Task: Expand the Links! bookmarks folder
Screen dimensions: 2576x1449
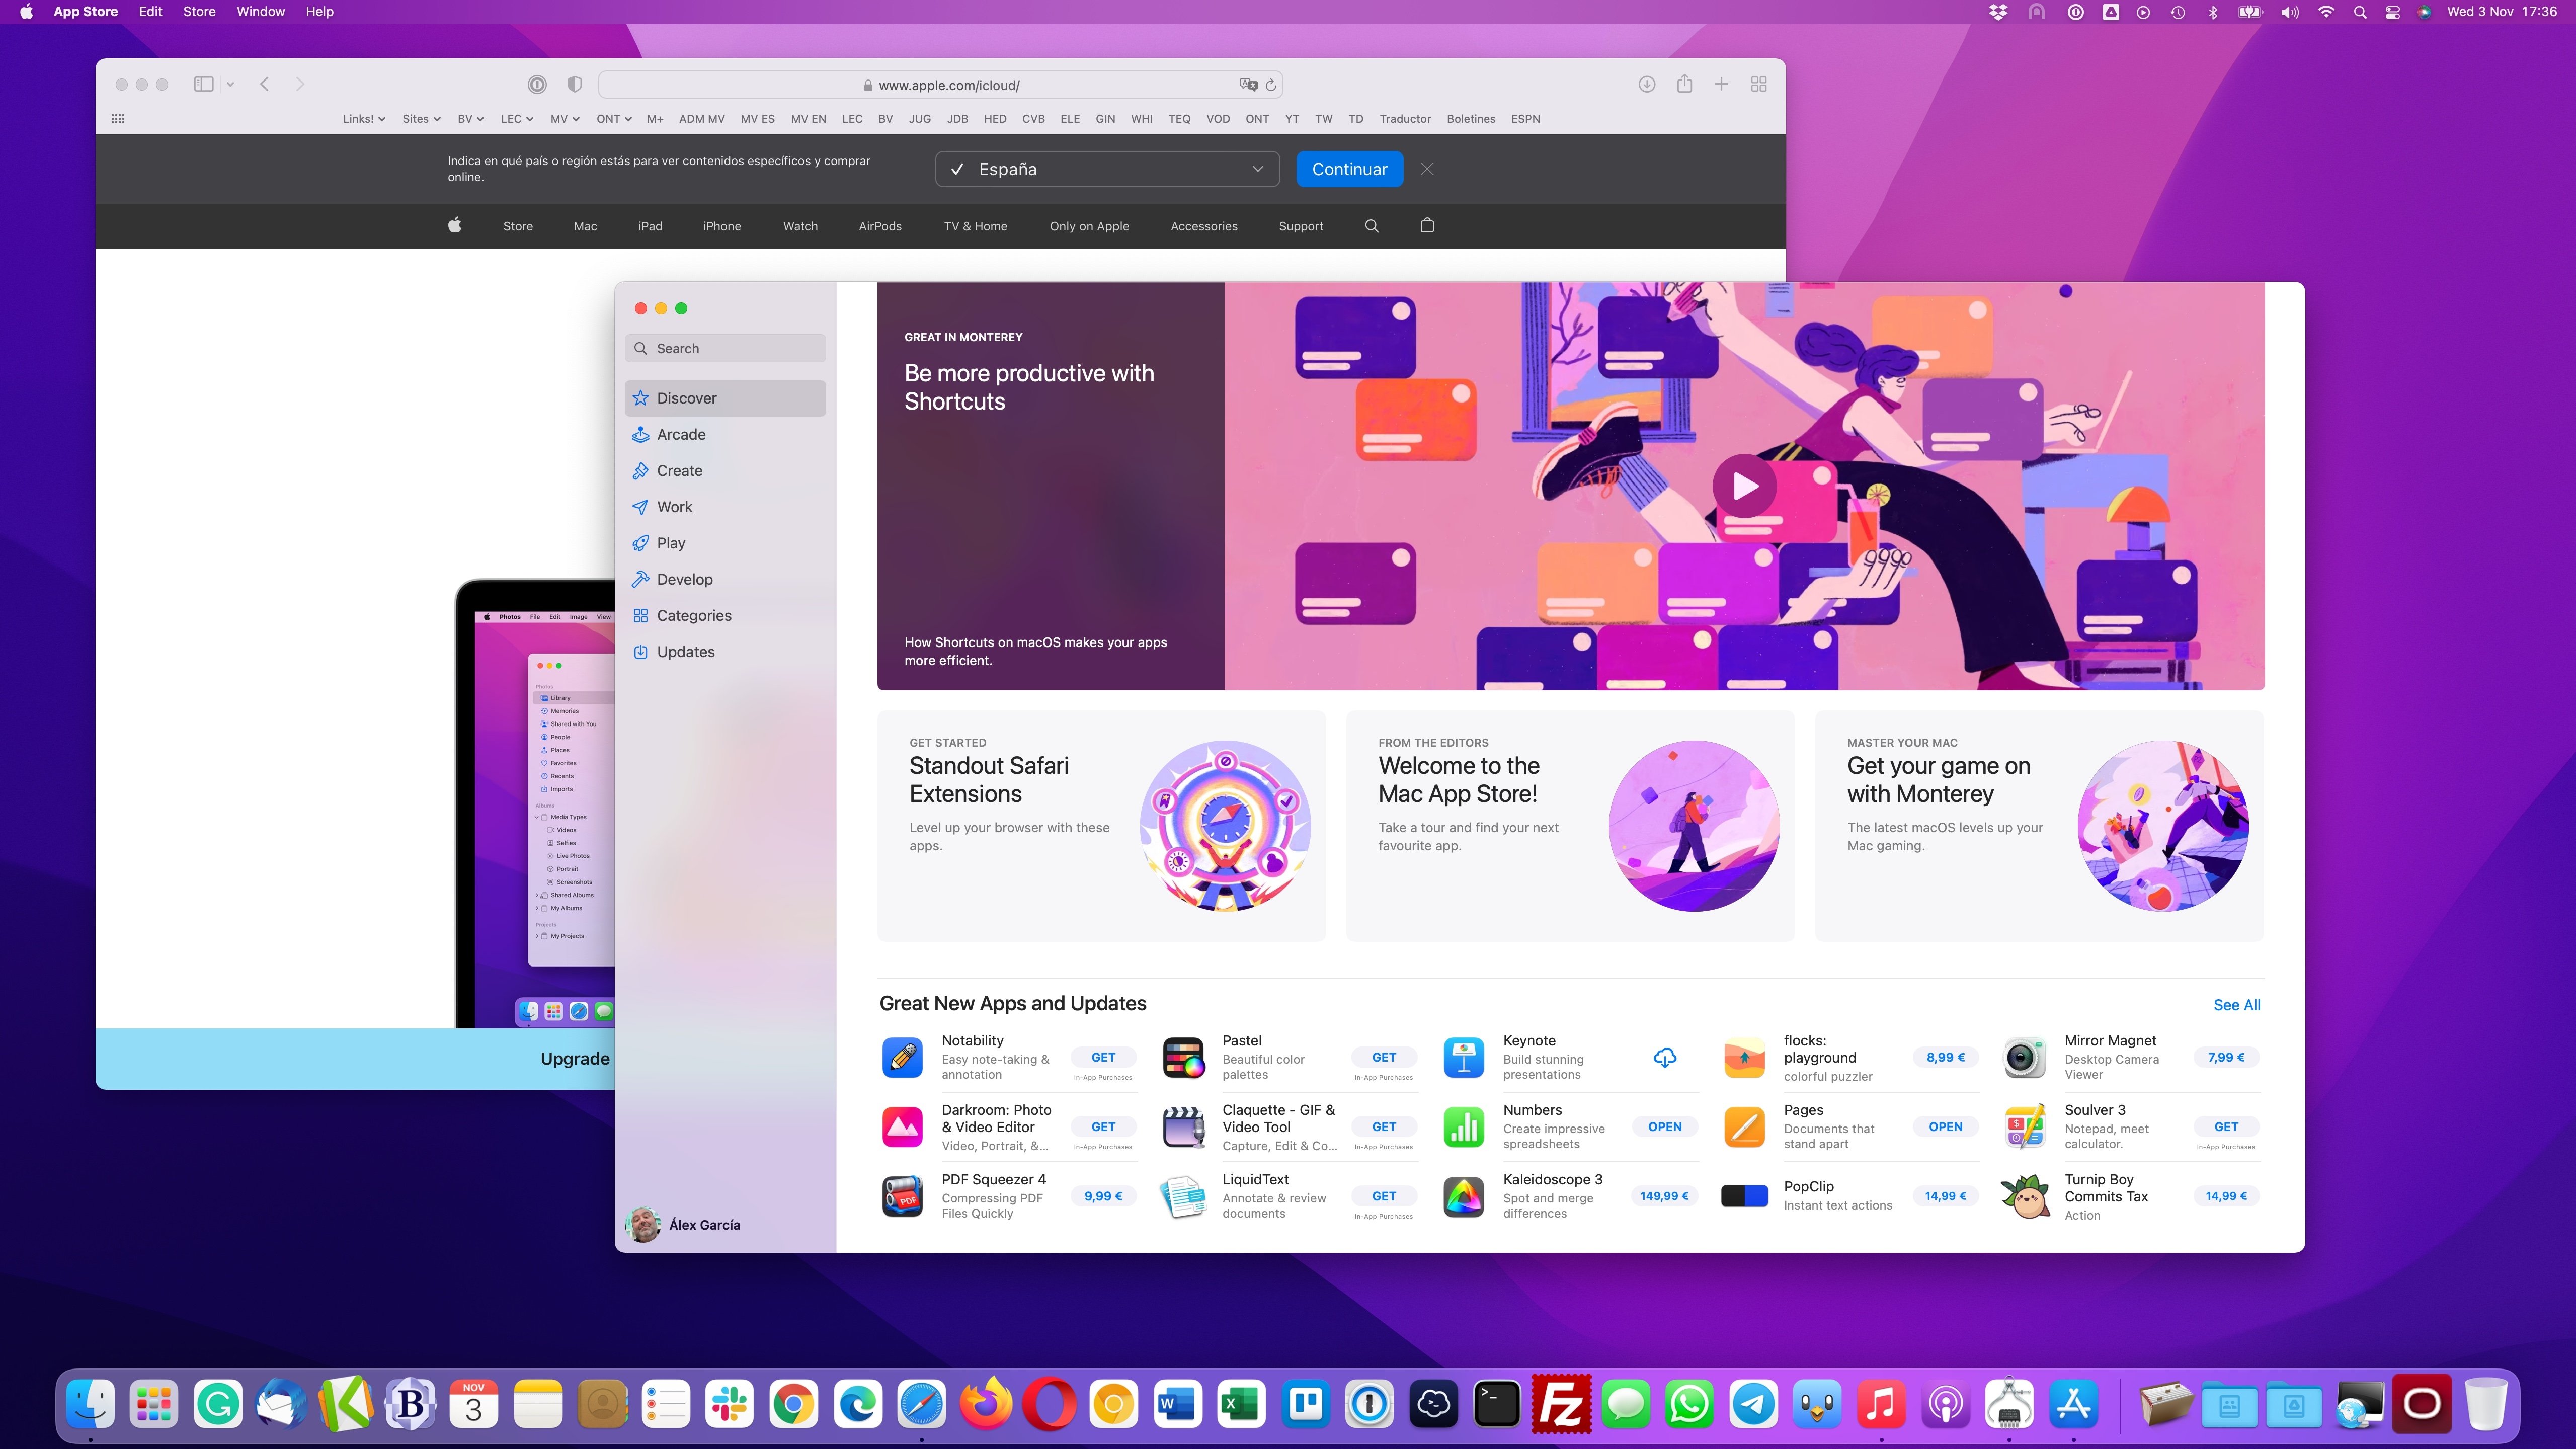Action: tap(364, 118)
